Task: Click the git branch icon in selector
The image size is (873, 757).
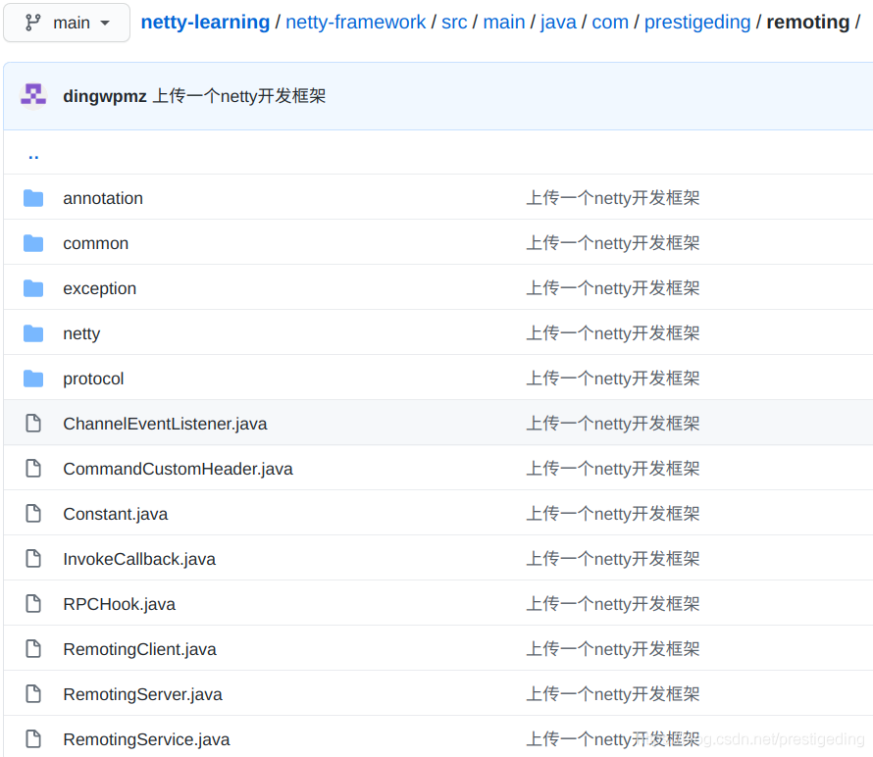Action: point(32,23)
